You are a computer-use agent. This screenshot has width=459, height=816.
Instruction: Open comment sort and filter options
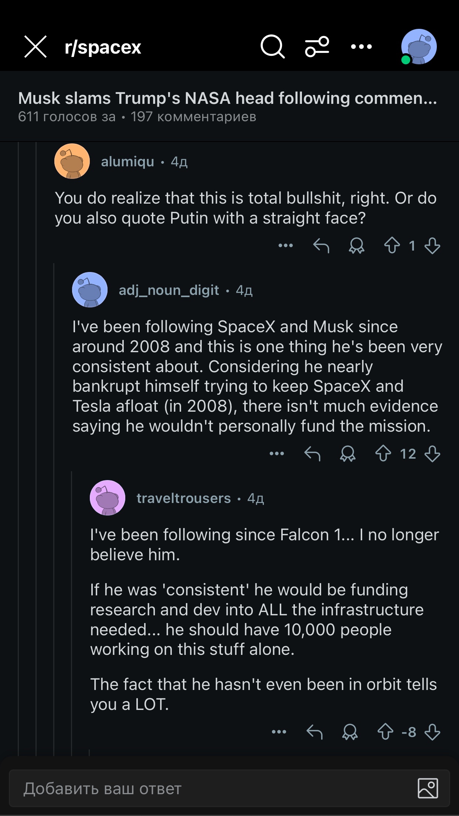click(317, 47)
